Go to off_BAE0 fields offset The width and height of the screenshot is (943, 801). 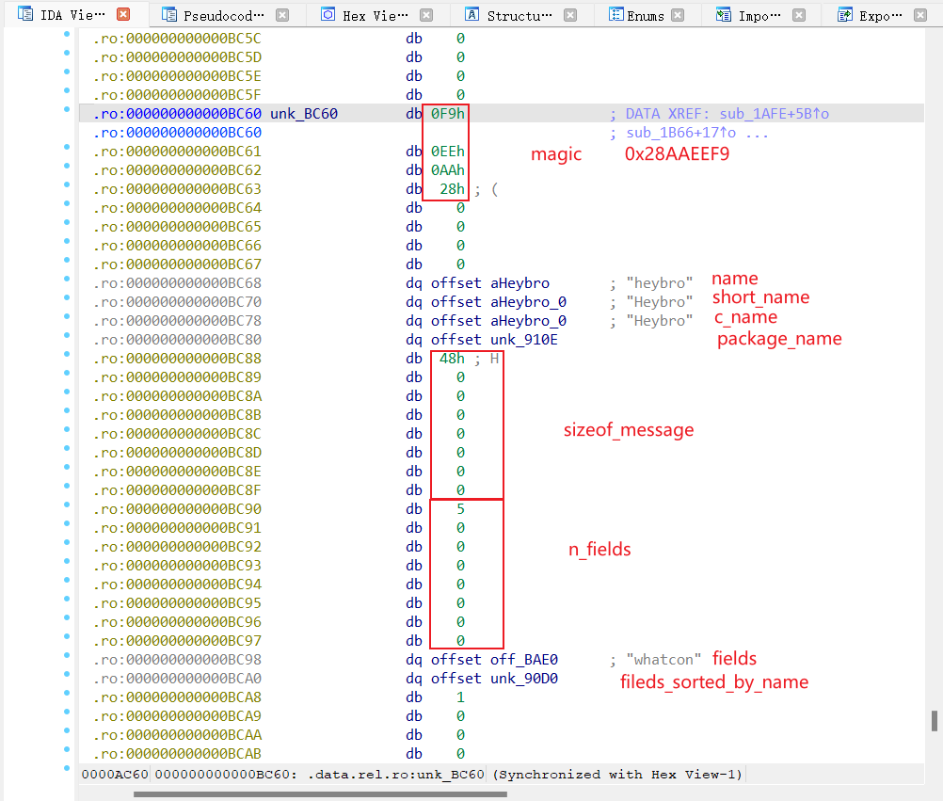coord(523,660)
